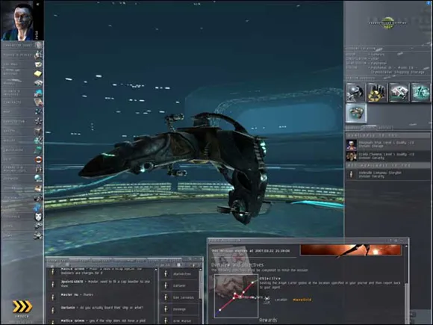433x325 pixels.
Task: Click the mission route map thumbnail
Action: click(236, 296)
